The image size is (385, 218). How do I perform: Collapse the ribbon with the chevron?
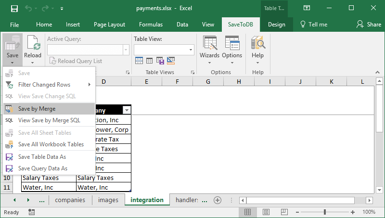tap(377, 72)
